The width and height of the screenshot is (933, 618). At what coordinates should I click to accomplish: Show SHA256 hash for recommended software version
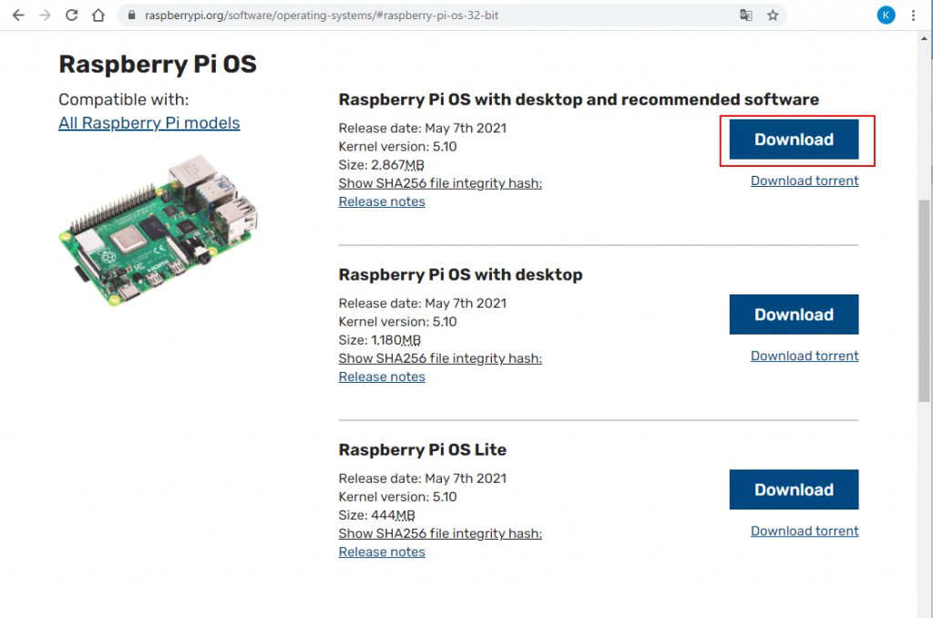coord(440,183)
